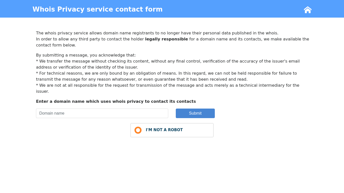Screen dimensions: 344x193
Task: Click "address or verification of the identity" line
Action: [x=87, y=67]
